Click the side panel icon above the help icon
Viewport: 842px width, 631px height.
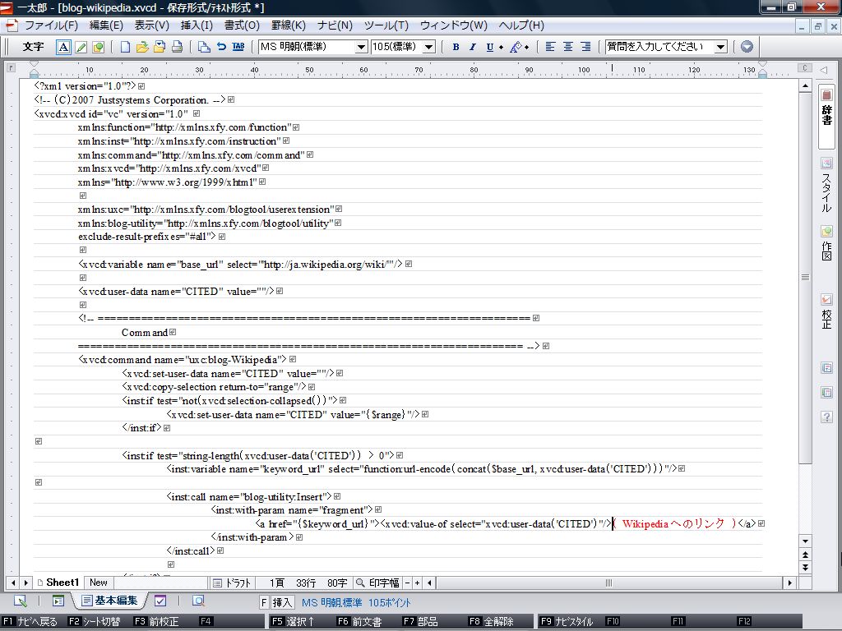[x=827, y=392]
